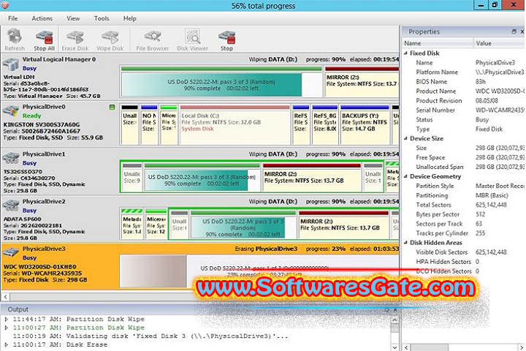This screenshot has width=526, height=351.
Task: Select the Free Space property row
Action: (464, 157)
